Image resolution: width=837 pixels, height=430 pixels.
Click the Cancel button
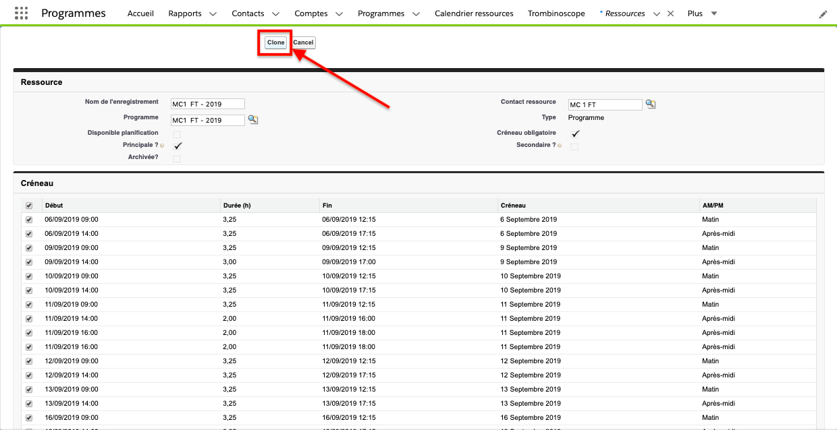pos(303,42)
